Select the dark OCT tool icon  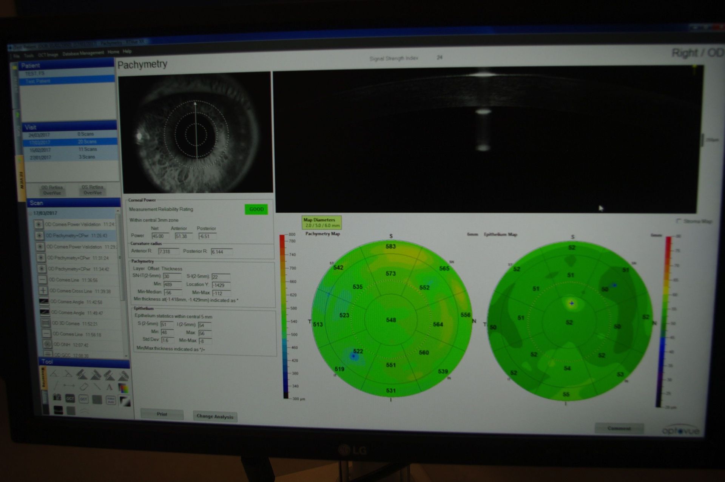point(70,398)
